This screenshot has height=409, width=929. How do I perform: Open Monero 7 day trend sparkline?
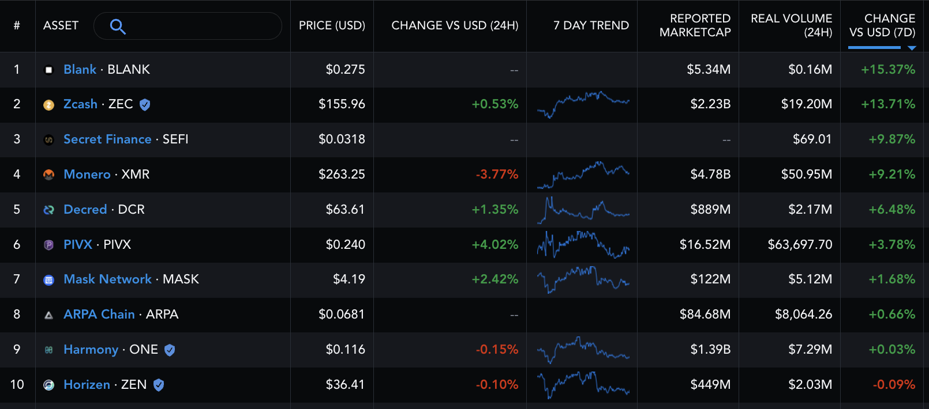(x=583, y=175)
